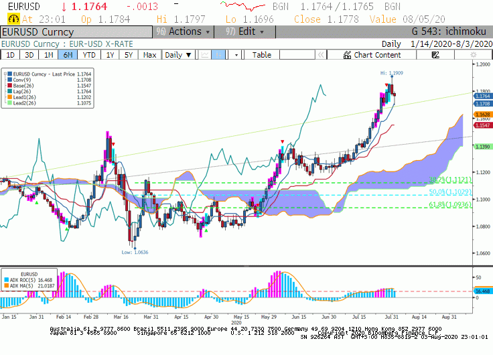
Task: Select the Max range tab
Action: (x=149, y=55)
